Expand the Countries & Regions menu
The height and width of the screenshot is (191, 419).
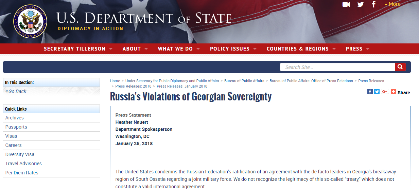pyautogui.click(x=301, y=49)
